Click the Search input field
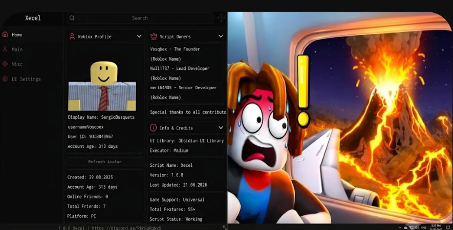 tap(140, 18)
